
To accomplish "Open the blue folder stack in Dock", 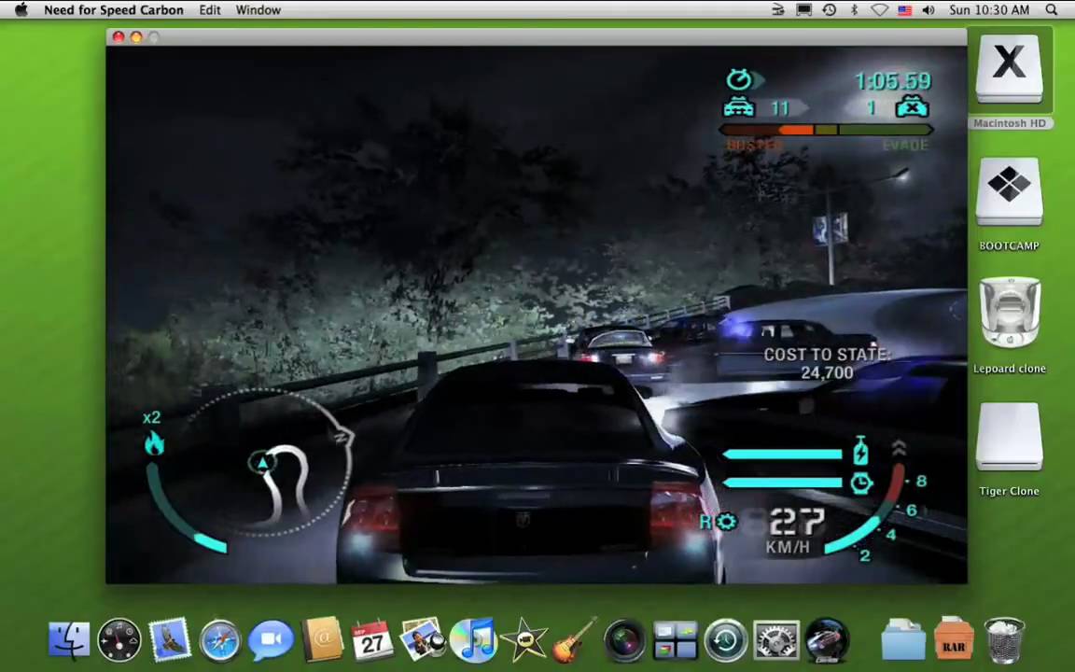I will point(903,640).
